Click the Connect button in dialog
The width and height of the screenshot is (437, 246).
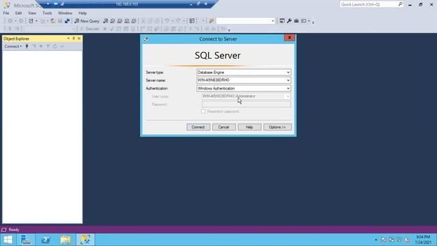pos(198,127)
